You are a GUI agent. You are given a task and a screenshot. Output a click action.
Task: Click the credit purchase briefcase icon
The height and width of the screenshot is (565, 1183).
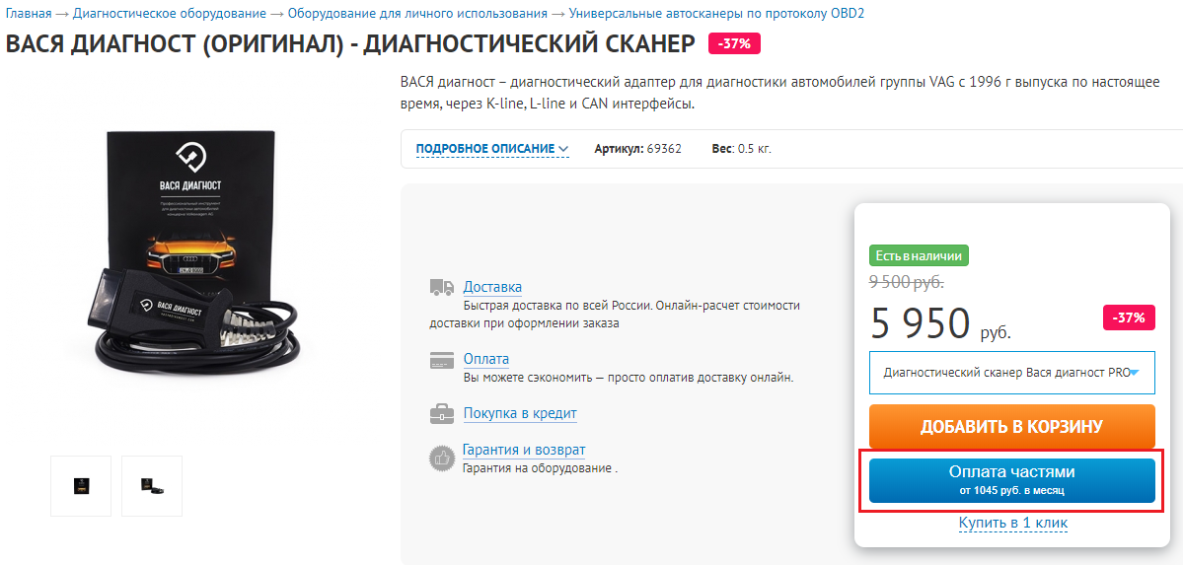pos(441,414)
